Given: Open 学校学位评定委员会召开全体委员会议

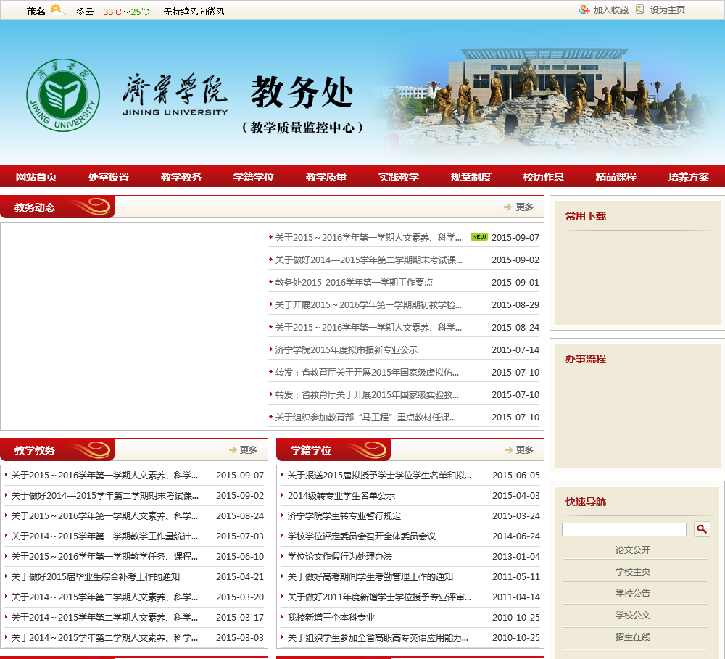Looking at the screenshot, I should [x=362, y=536].
